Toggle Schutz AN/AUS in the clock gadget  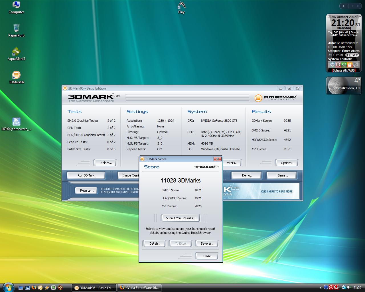344,70
